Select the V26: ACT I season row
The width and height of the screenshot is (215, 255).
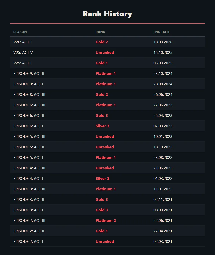(107, 42)
